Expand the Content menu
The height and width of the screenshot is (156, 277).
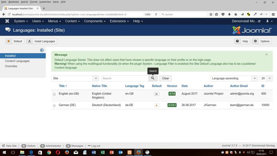(x=72, y=21)
